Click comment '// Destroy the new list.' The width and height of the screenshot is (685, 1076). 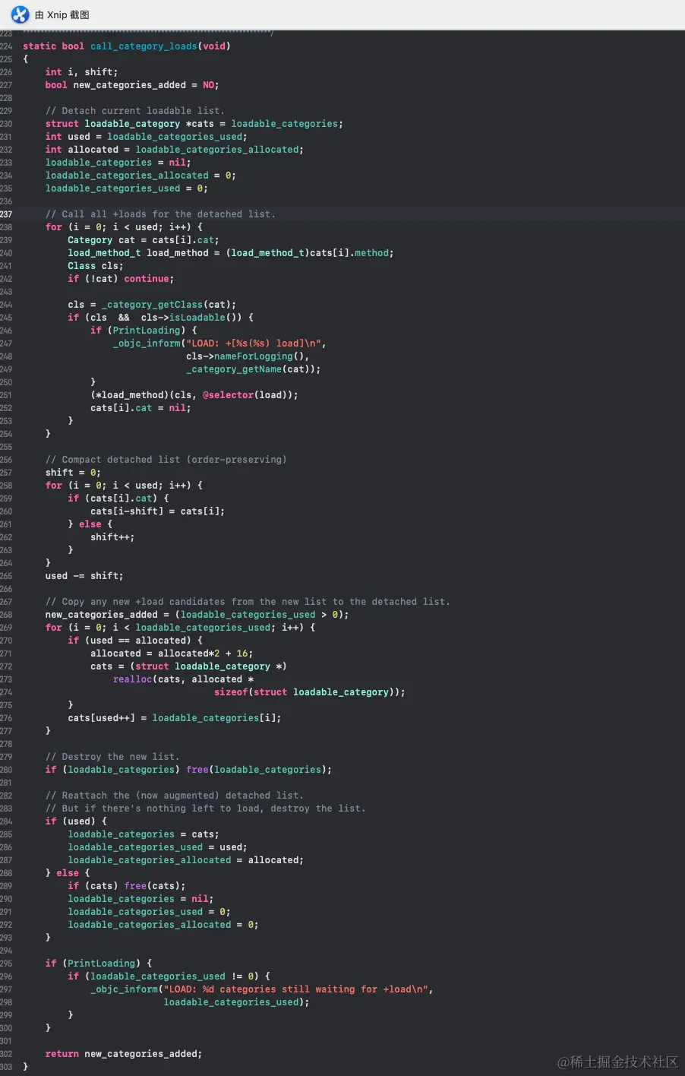tap(112, 757)
